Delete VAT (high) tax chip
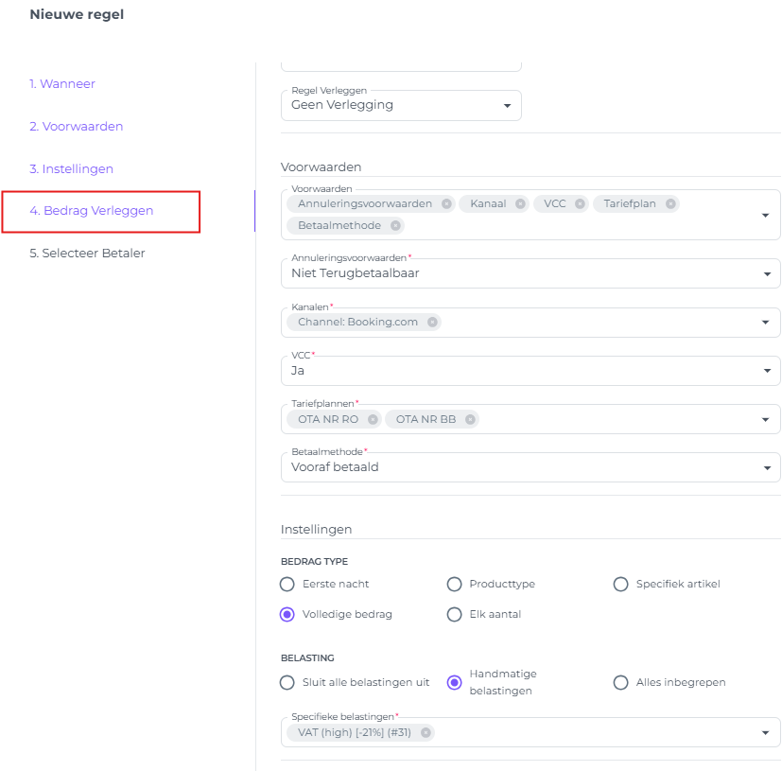782x771 pixels. point(426,732)
